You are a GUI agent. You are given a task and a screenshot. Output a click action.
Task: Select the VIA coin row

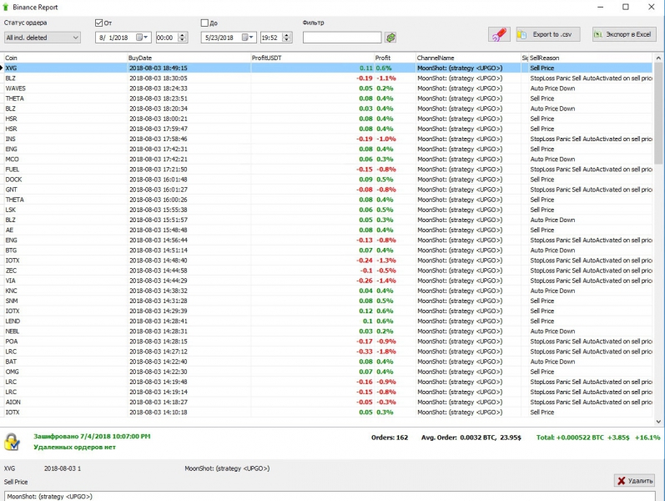click(x=328, y=281)
